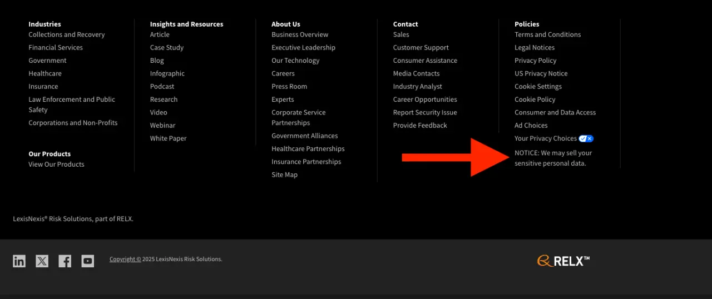Viewport: 712px width, 299px height.
Task: Click the About Us heading
Action: pyautogui.click(x=285, y=24)
